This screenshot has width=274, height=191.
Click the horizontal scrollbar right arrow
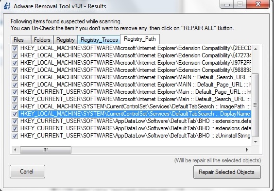(x=247, y=150)
